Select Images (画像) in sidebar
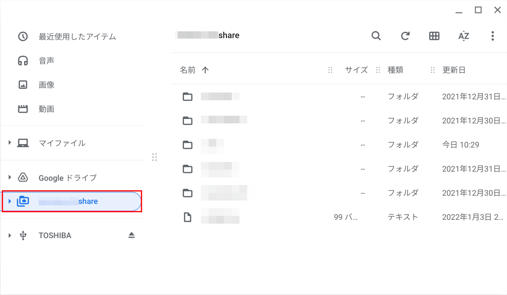The width and height of the screenshot is (507, 295). coord(46,85)
